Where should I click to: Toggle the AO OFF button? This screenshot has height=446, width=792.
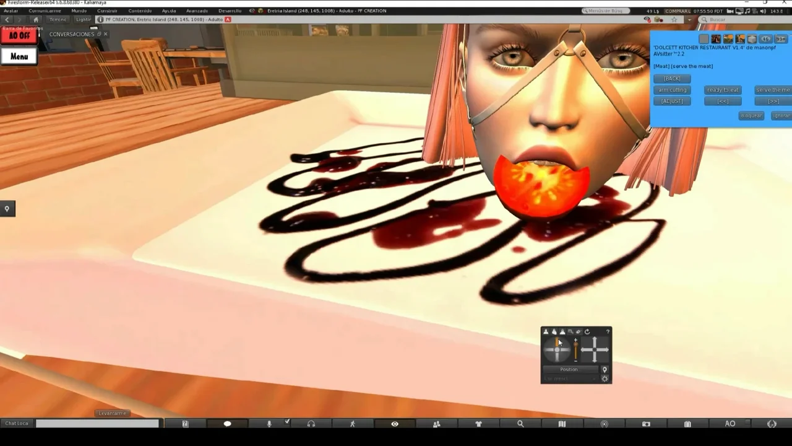click(x=19, y=36)
